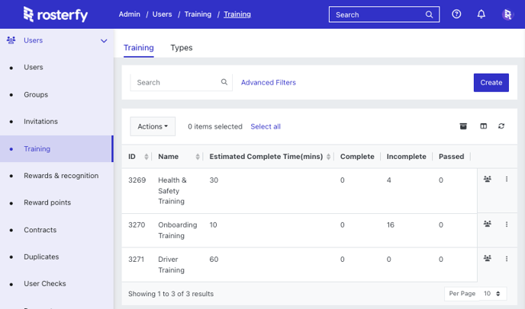Image resolution: width=525 pixels, height=309 pixels.
Task: Click the Showing 1 to 3 results text
Action: coord(171,294)
